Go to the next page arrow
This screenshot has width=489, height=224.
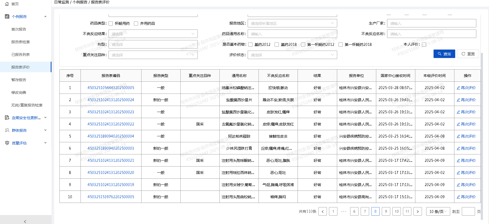pyautogui.click(x=417, y=211)
